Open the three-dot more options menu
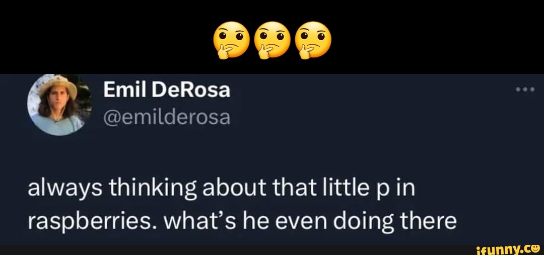 point(525,91)
